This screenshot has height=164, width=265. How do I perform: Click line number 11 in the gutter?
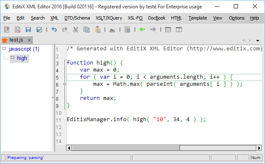pyautogui.click(x=59, y=120)
